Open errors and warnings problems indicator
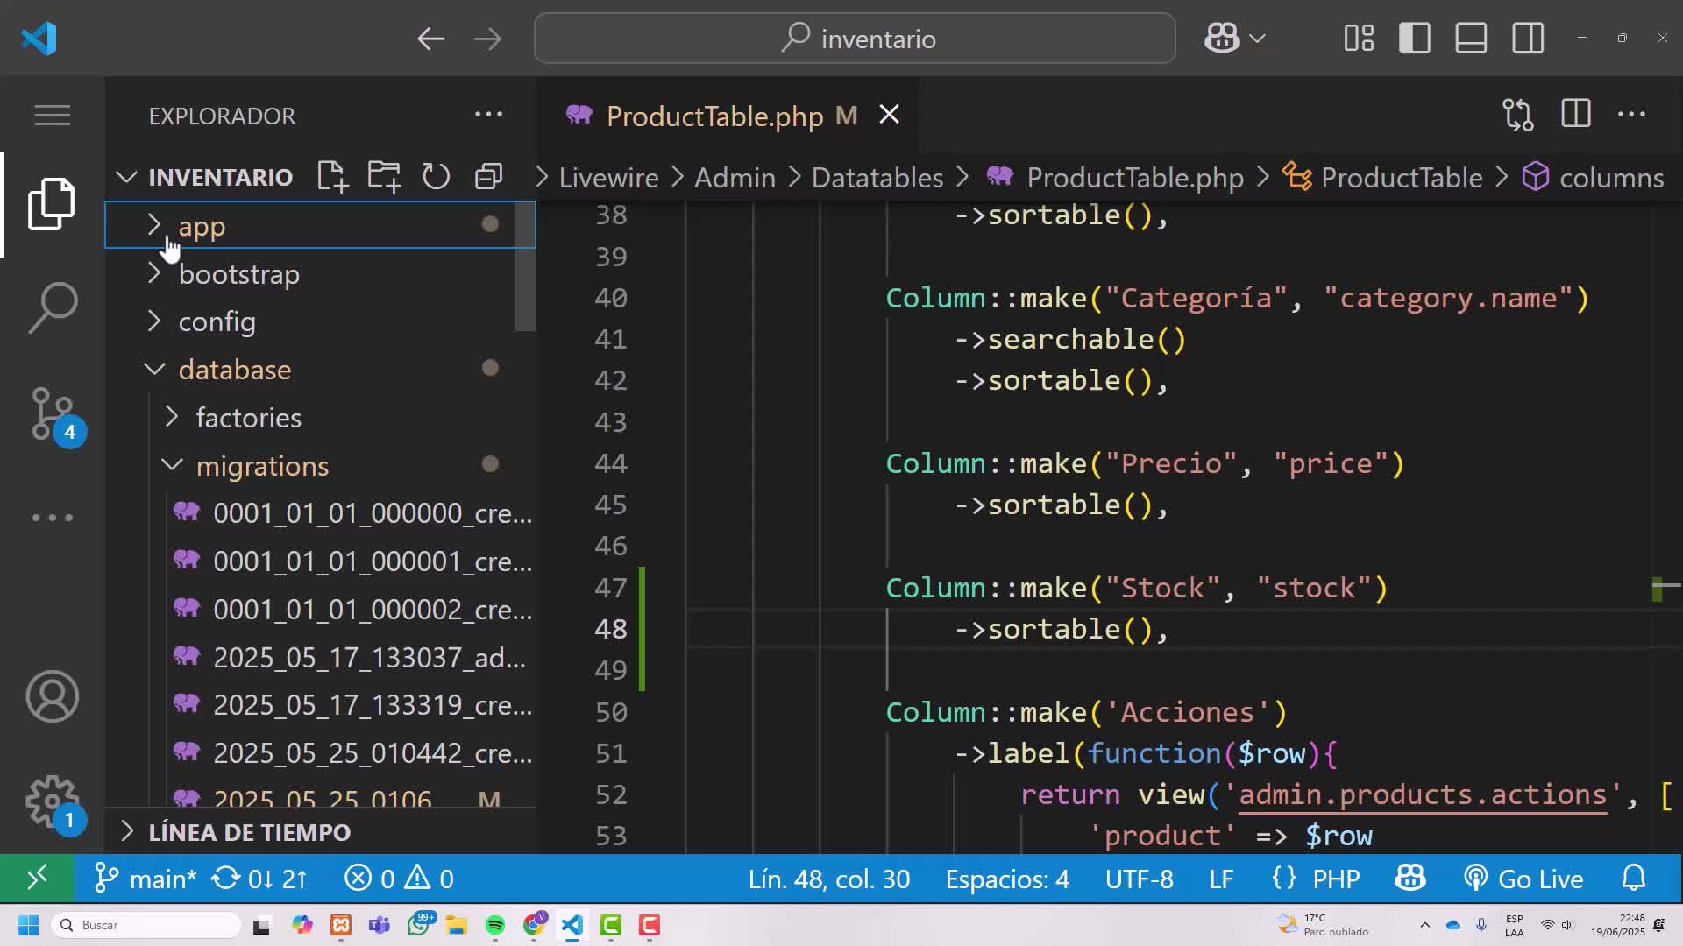Image resolution: width=1683 pixels, height=946 pixels. pos(399,878)
